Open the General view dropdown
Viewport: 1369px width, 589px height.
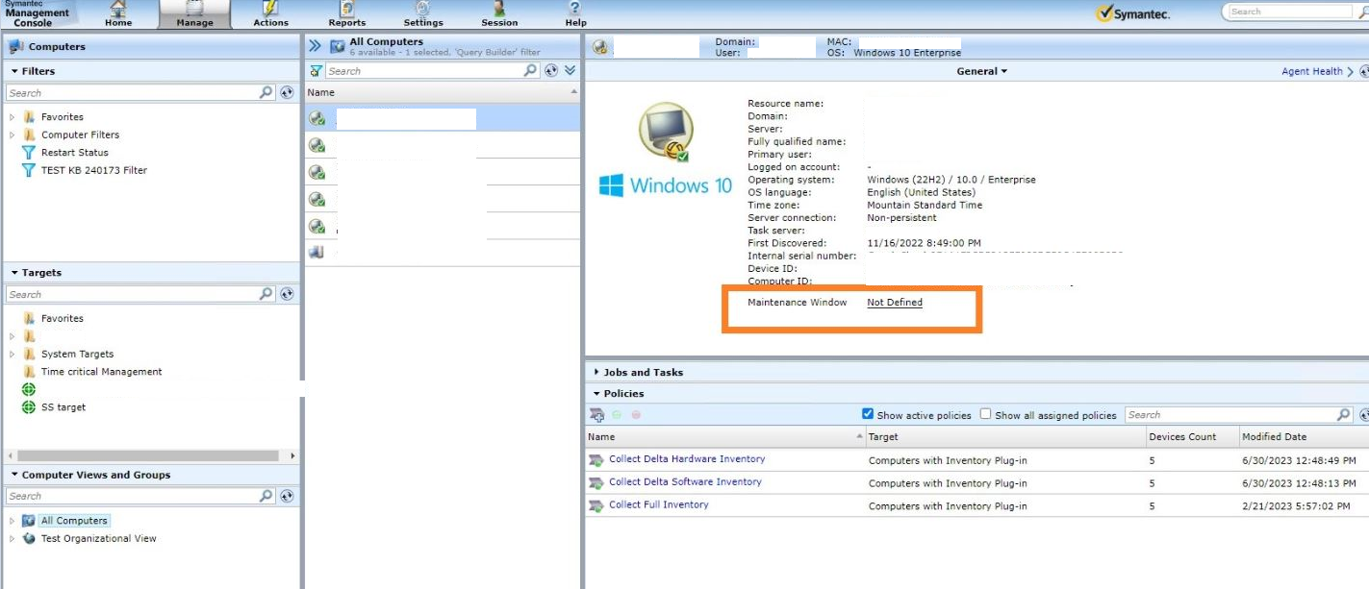pos(981,71)
